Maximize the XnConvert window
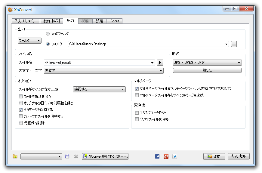 tap(235, 8)
